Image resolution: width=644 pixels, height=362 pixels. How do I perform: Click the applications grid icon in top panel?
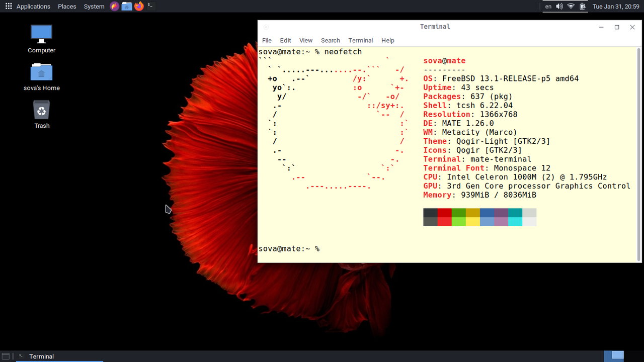click(x=9, y=7)
